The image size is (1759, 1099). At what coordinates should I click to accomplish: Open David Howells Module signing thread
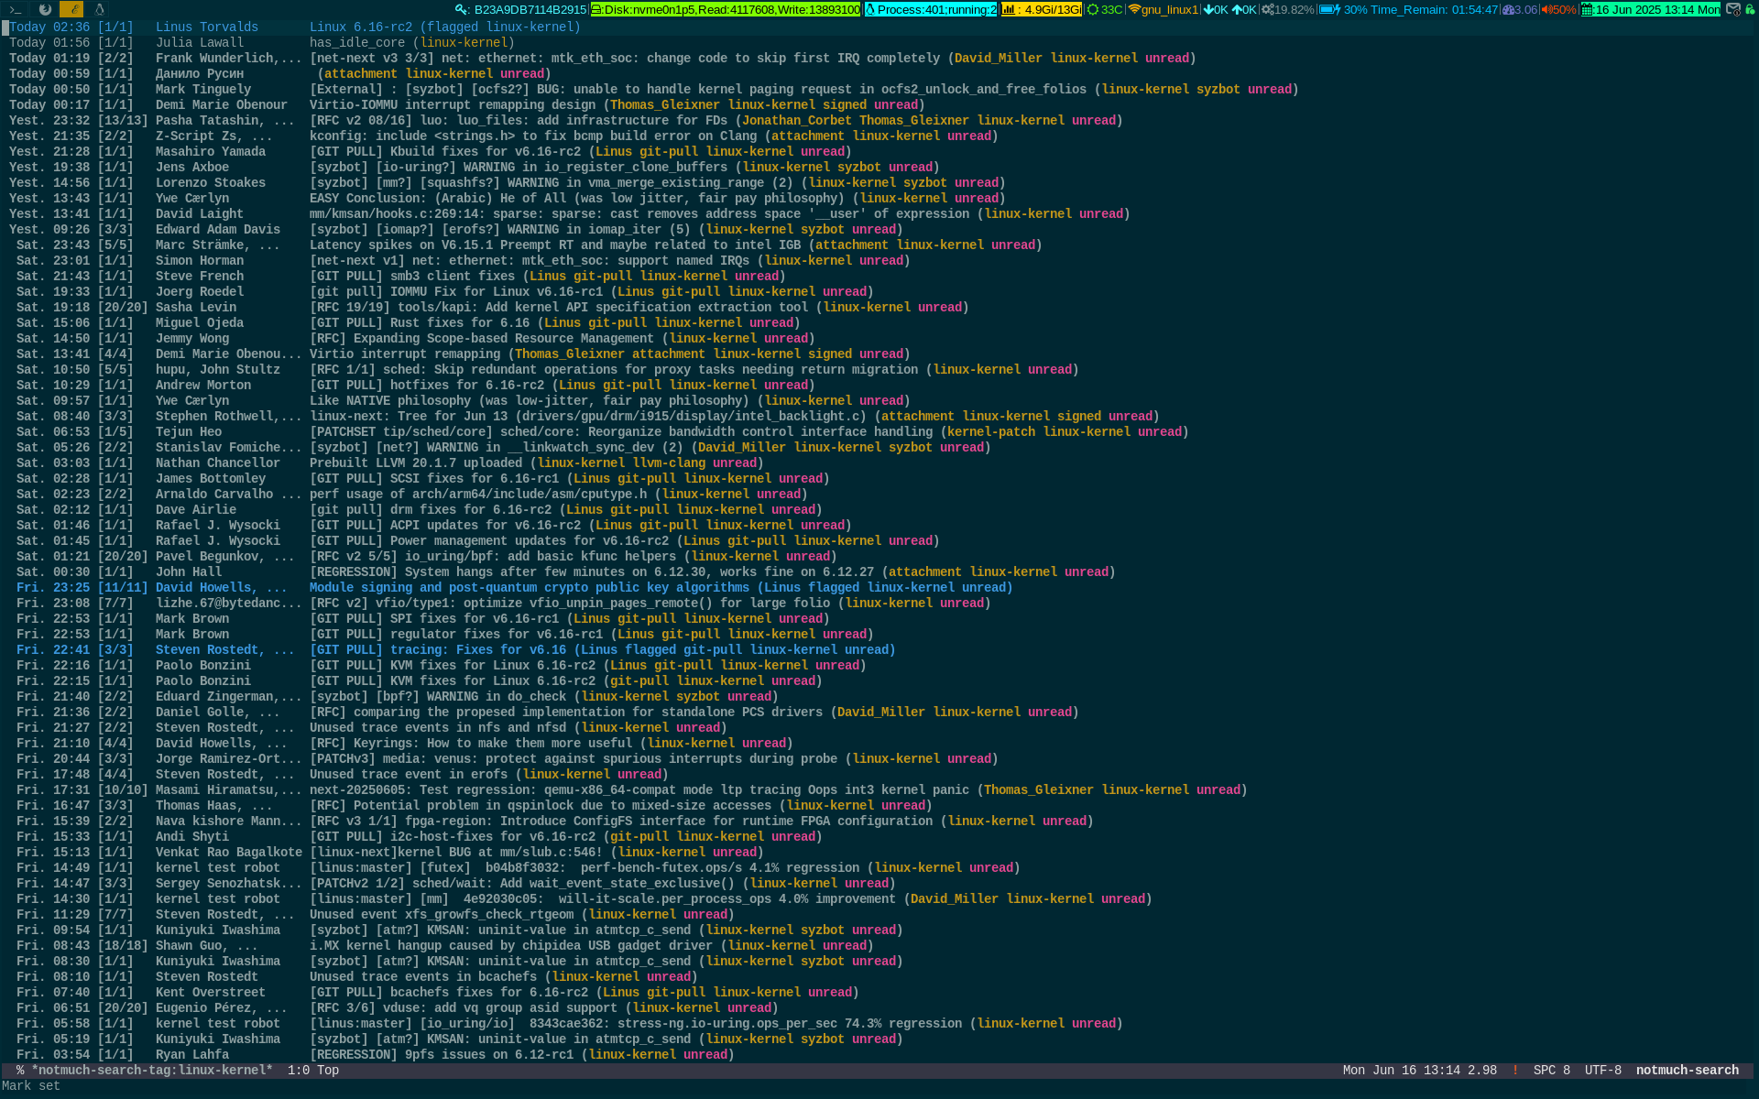pyautogui.click(x=879, y=587)
